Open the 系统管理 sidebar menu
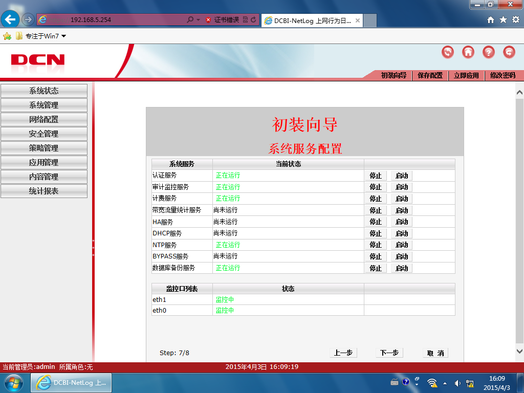Screen dimensions: 524x393 44,105
